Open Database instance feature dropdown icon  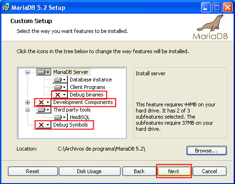tap(60, 80)
